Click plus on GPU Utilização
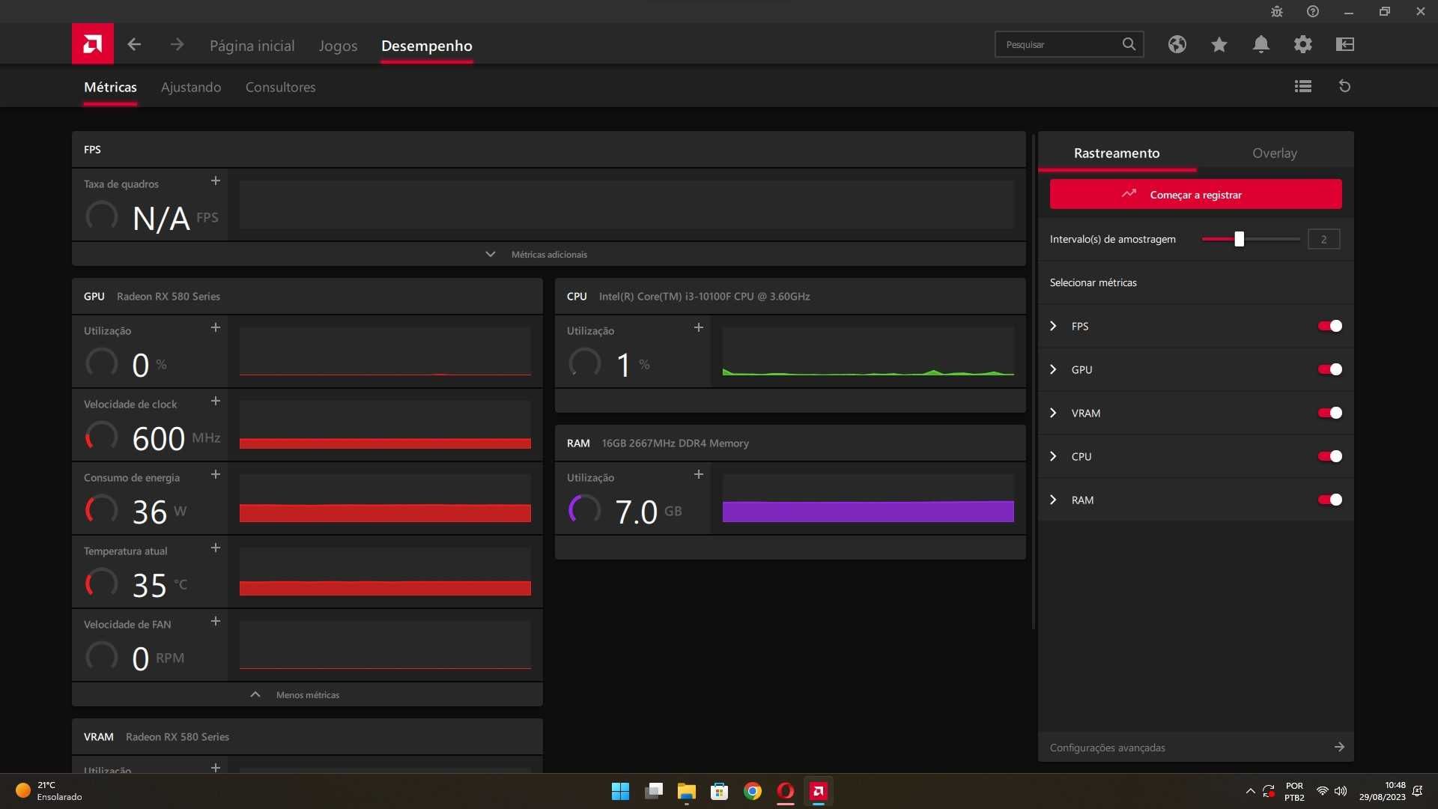 click(216, 327)
